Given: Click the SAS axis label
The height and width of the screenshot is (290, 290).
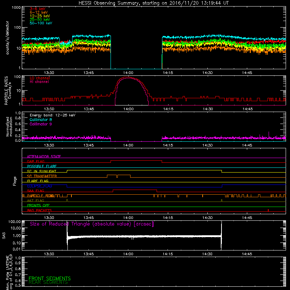Looking at the screenshot, I should pyautogui.click(x=4, y=236).
